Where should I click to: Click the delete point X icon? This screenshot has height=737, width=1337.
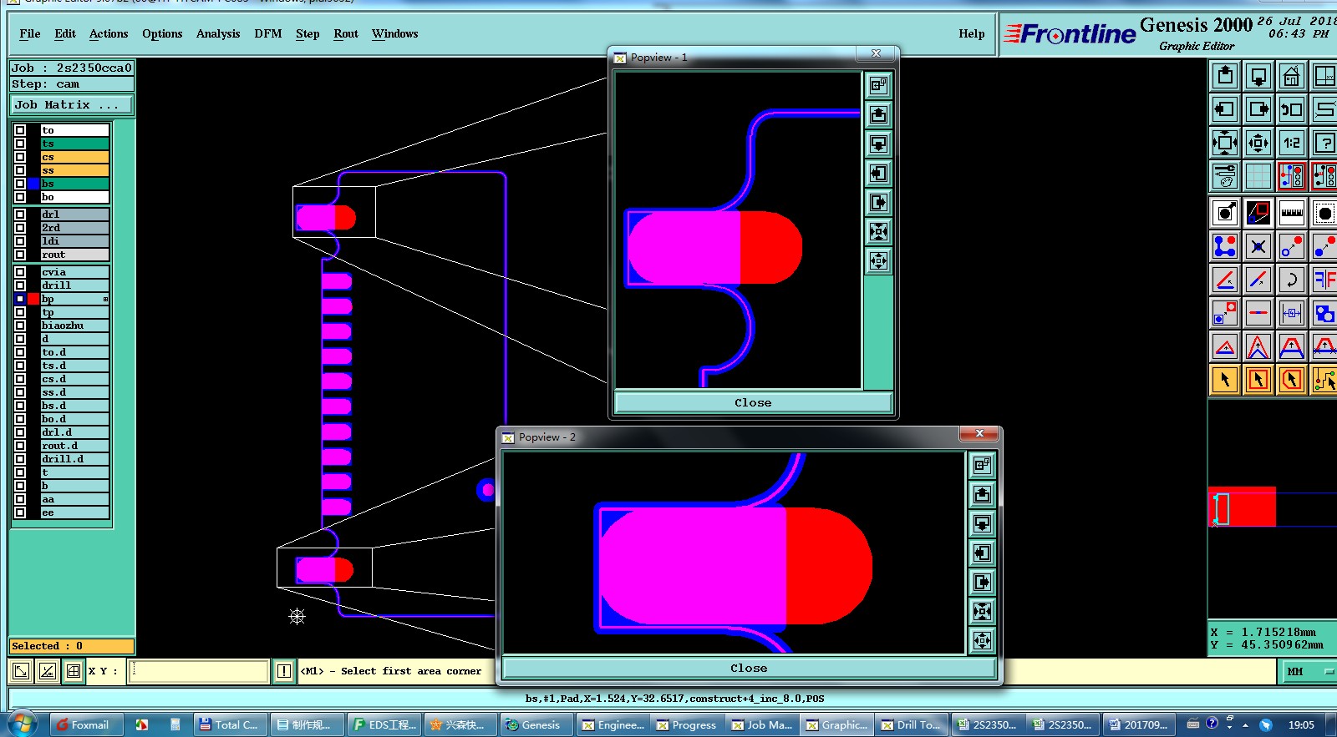point(1258,246)
